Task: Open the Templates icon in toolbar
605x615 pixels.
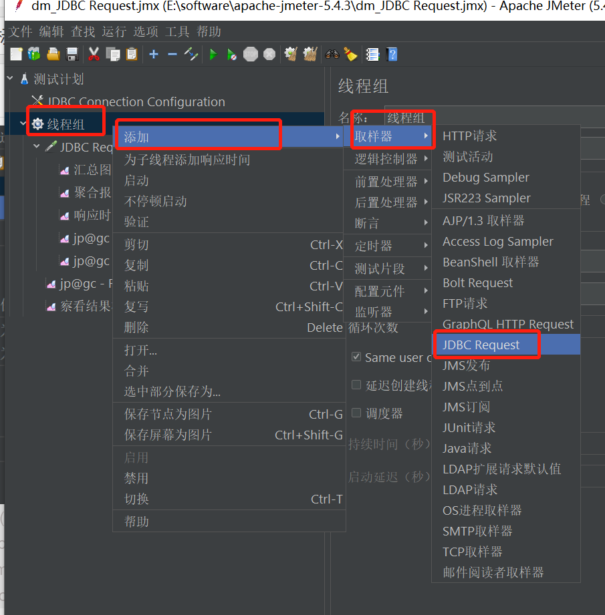Action: 34,54
